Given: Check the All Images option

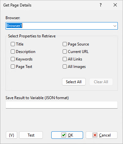Looking at the screenshot, I should click(x=65, y=67).
